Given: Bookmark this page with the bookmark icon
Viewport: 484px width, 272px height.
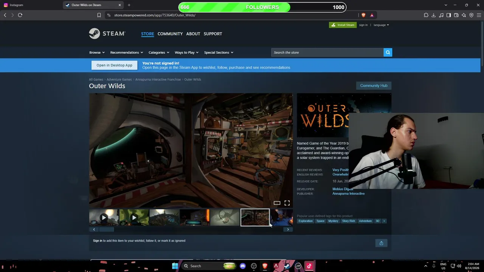Looking at the screenshot, I should coord(99,15).
